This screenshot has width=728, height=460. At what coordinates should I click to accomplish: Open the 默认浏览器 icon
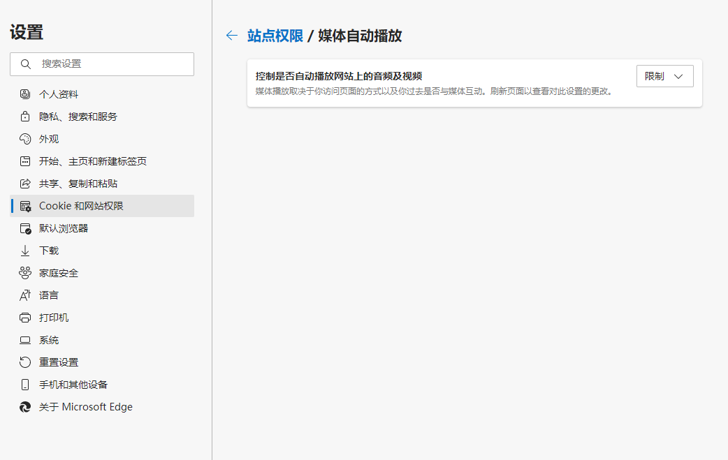pyautogui.click(x=26, y=228)
